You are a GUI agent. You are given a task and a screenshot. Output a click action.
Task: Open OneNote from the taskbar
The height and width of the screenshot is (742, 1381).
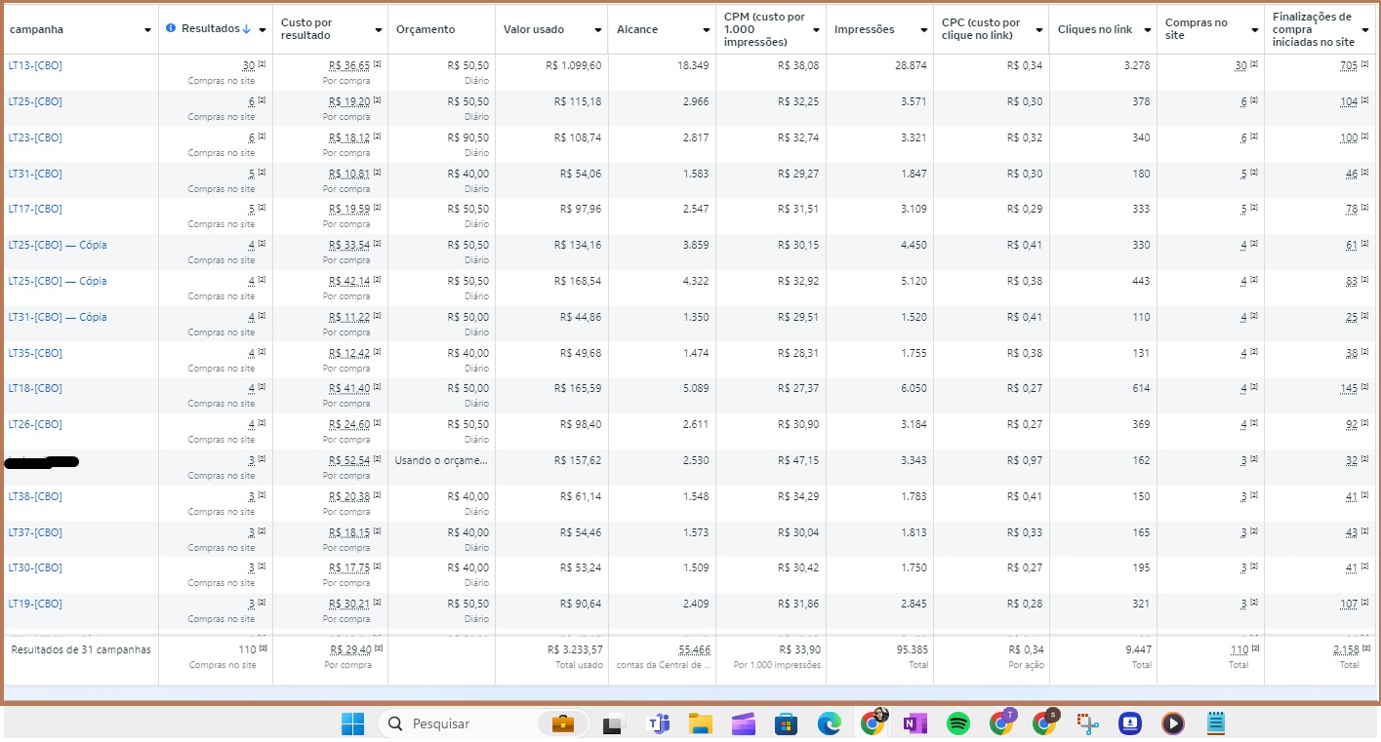915,723
